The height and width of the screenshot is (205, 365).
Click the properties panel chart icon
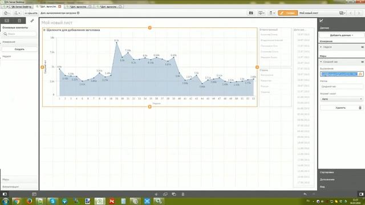[x=322, y=20]
